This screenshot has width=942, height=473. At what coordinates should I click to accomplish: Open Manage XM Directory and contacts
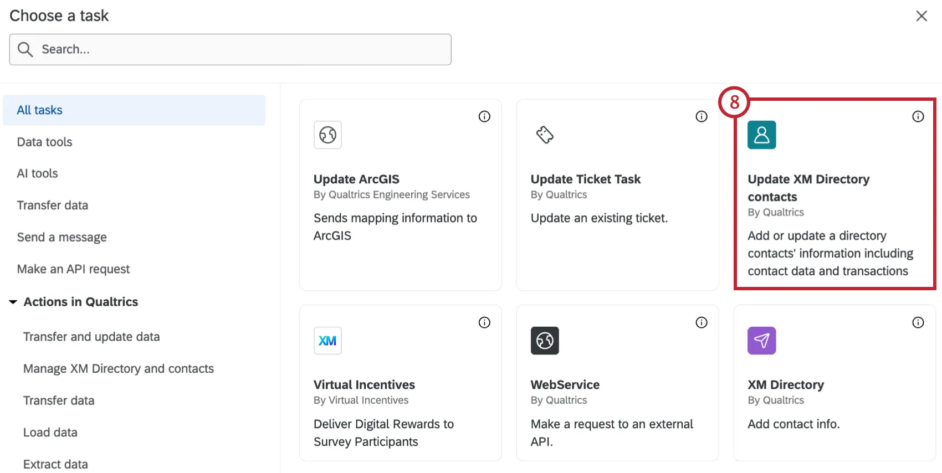(119, 369)
